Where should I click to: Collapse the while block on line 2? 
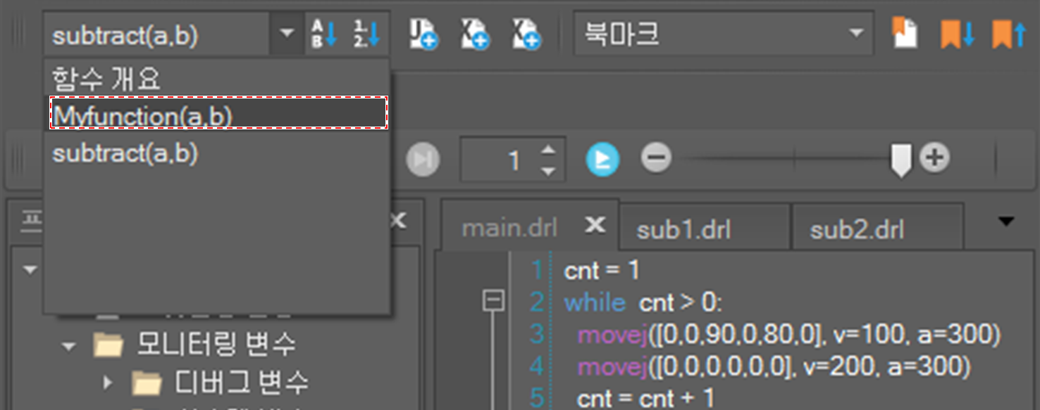point(494,302)
